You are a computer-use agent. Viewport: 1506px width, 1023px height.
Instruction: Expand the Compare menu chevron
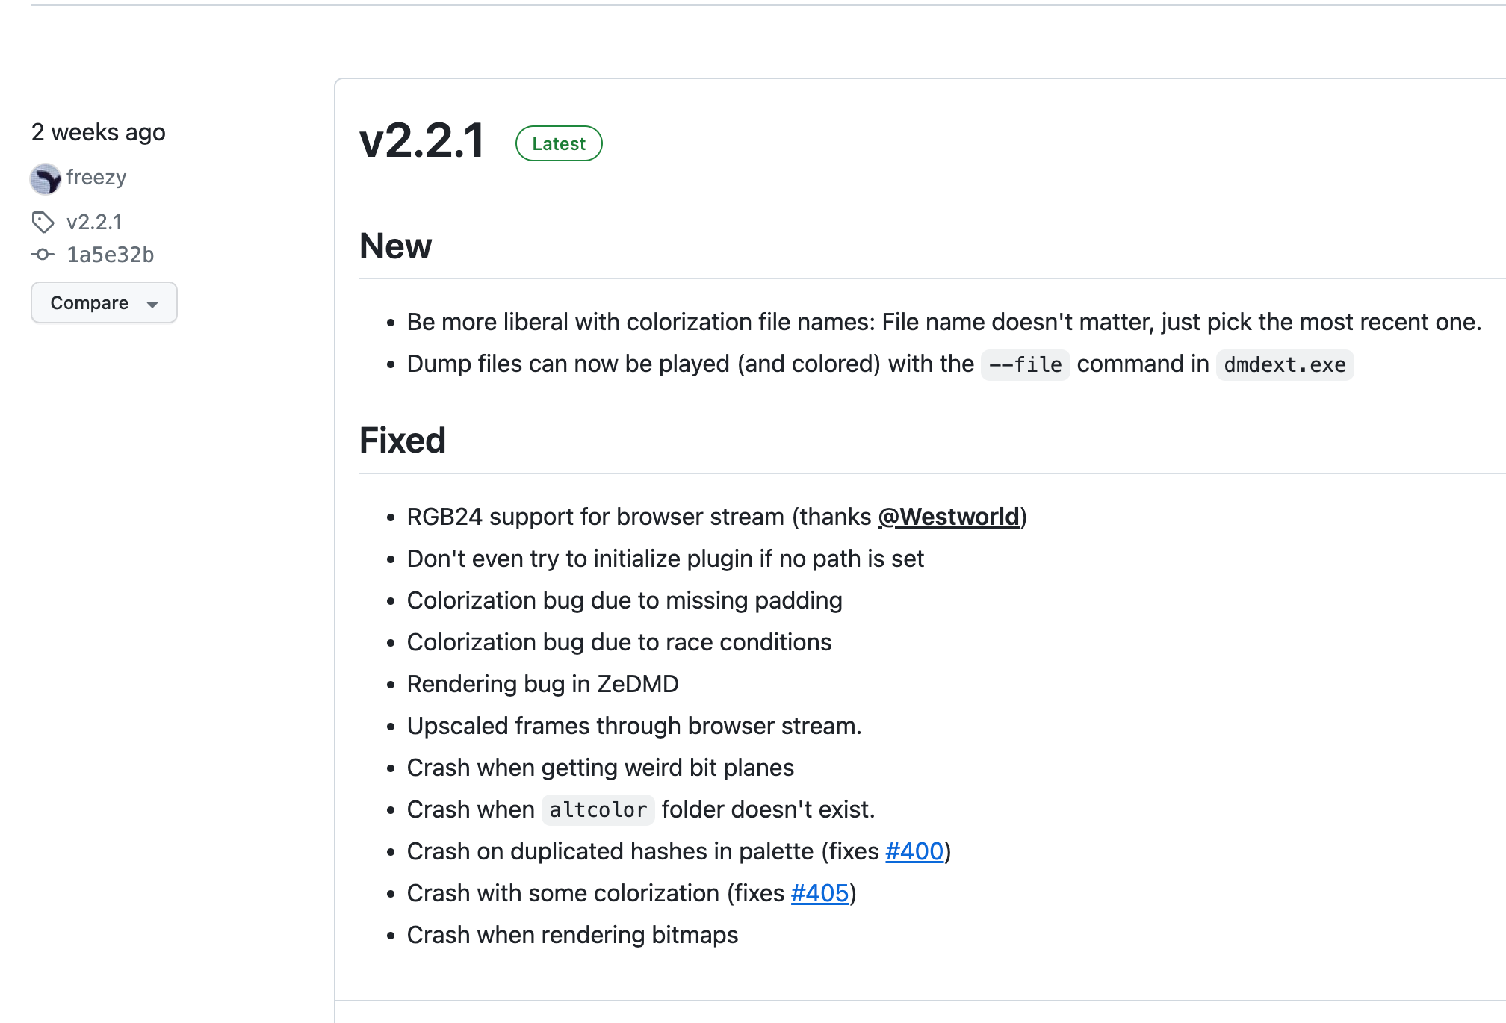(x=153, y=304)
